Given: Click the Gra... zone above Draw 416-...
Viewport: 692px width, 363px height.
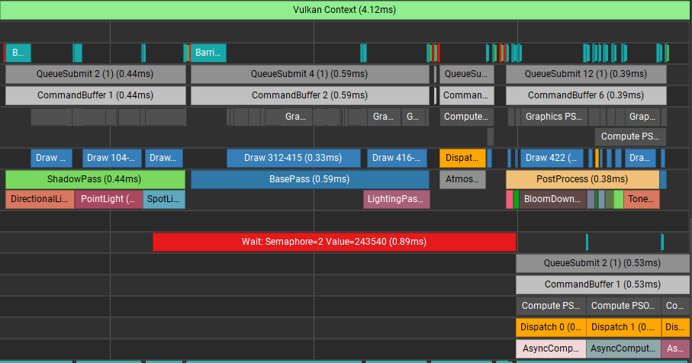Looking at the screenshot, I should (384, 117).
